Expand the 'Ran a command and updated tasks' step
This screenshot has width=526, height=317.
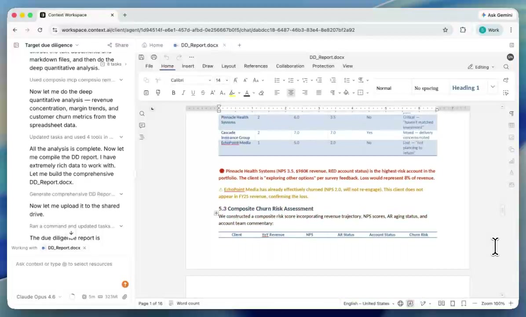(x=121, y=226)
